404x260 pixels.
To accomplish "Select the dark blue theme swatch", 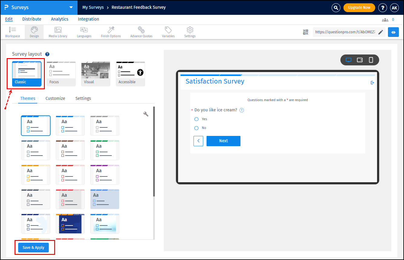I will [70, 223].
